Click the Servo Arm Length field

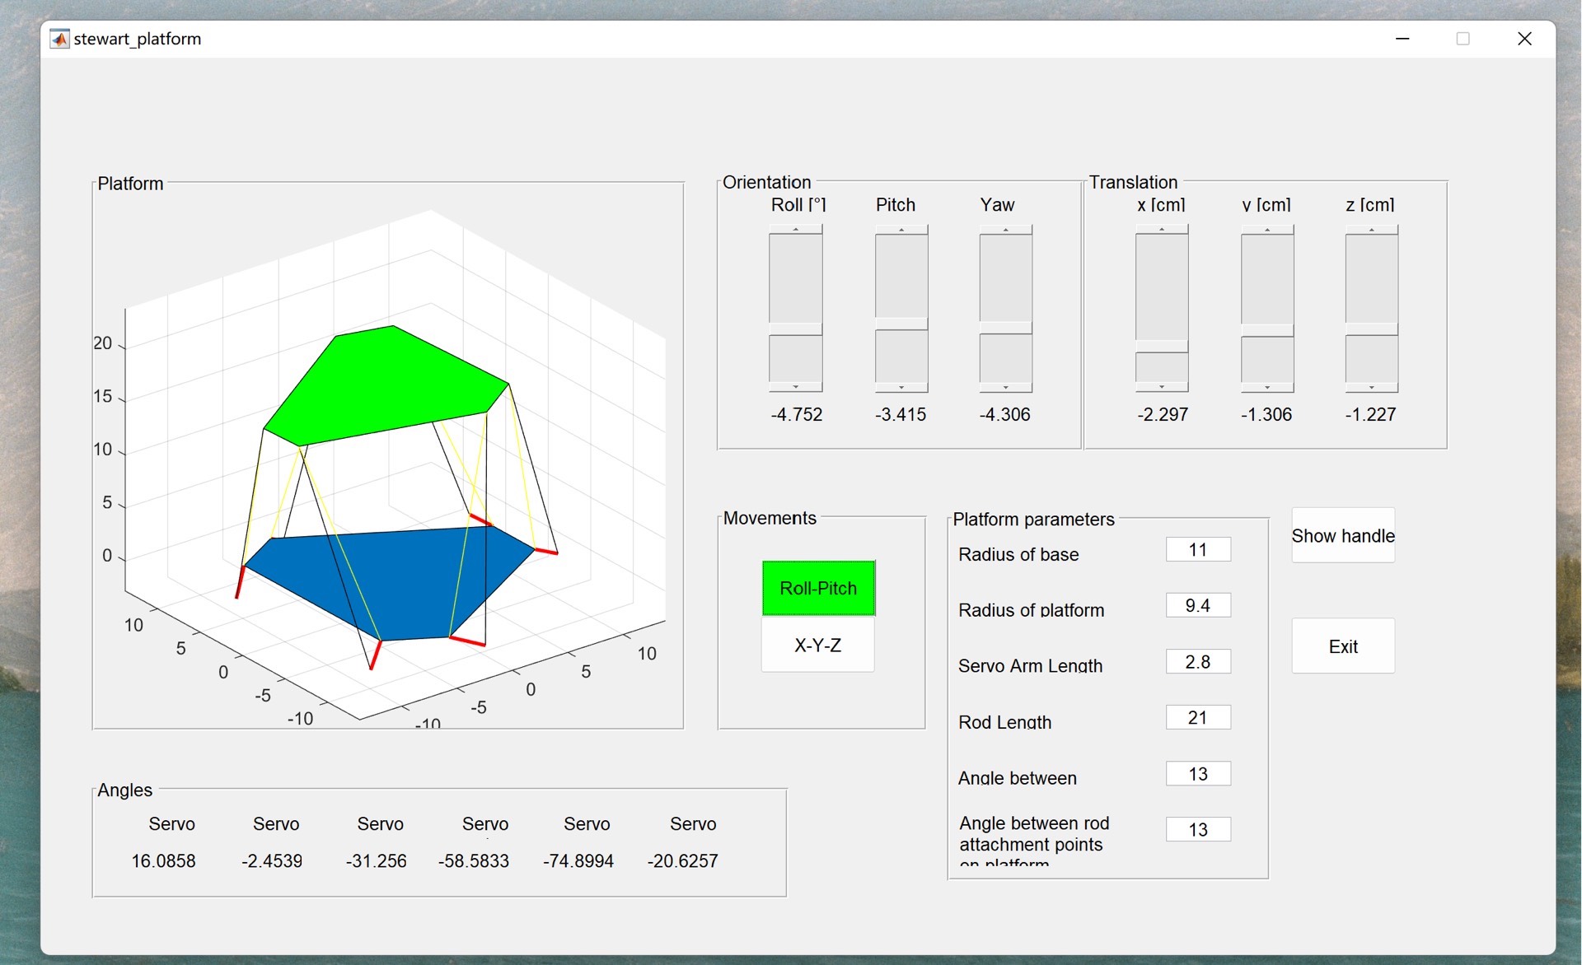1198,662
